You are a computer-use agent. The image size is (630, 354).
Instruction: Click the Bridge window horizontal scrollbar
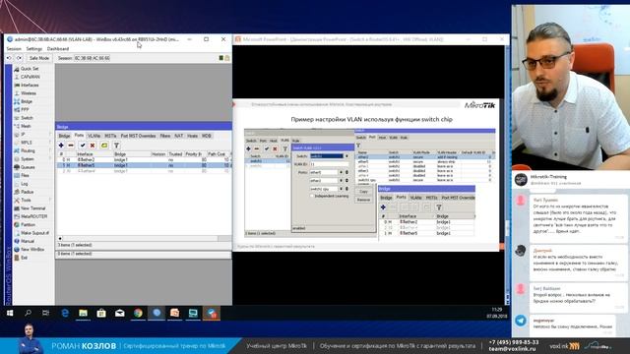[144, 238]
